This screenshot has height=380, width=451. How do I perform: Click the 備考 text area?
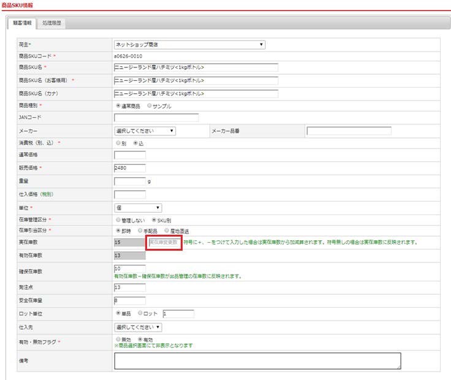click(x=257, y=361)
